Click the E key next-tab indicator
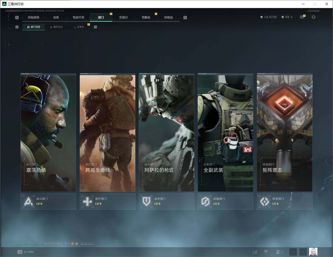The image size is (333, 257). coord(185,18)
